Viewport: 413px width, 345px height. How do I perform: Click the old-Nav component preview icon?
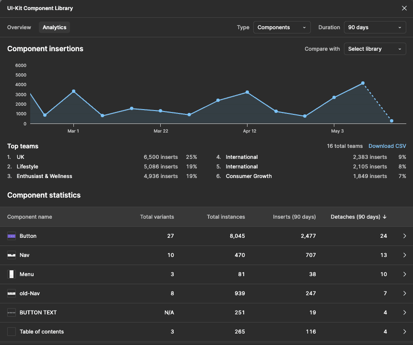12,293
